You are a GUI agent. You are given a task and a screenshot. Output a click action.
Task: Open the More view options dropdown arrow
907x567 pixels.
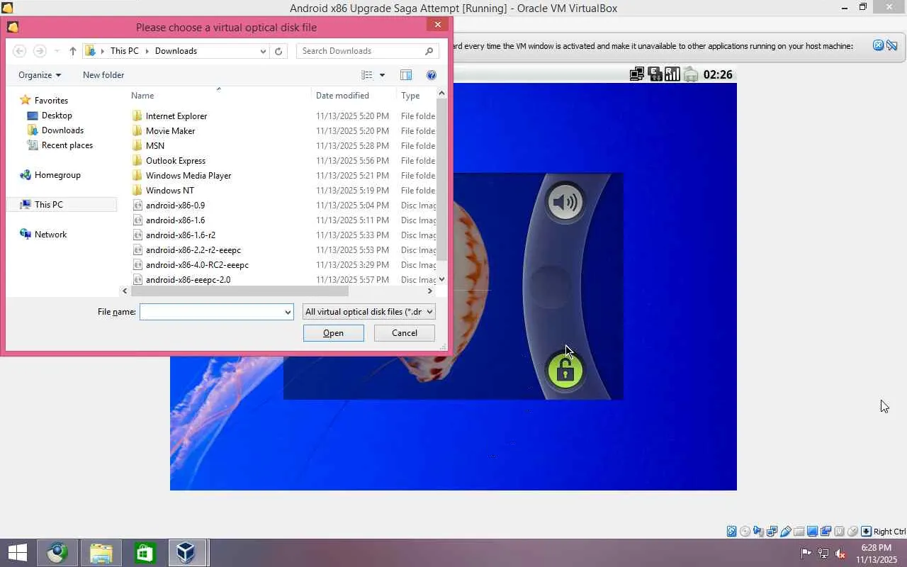[x=382, y=75]
